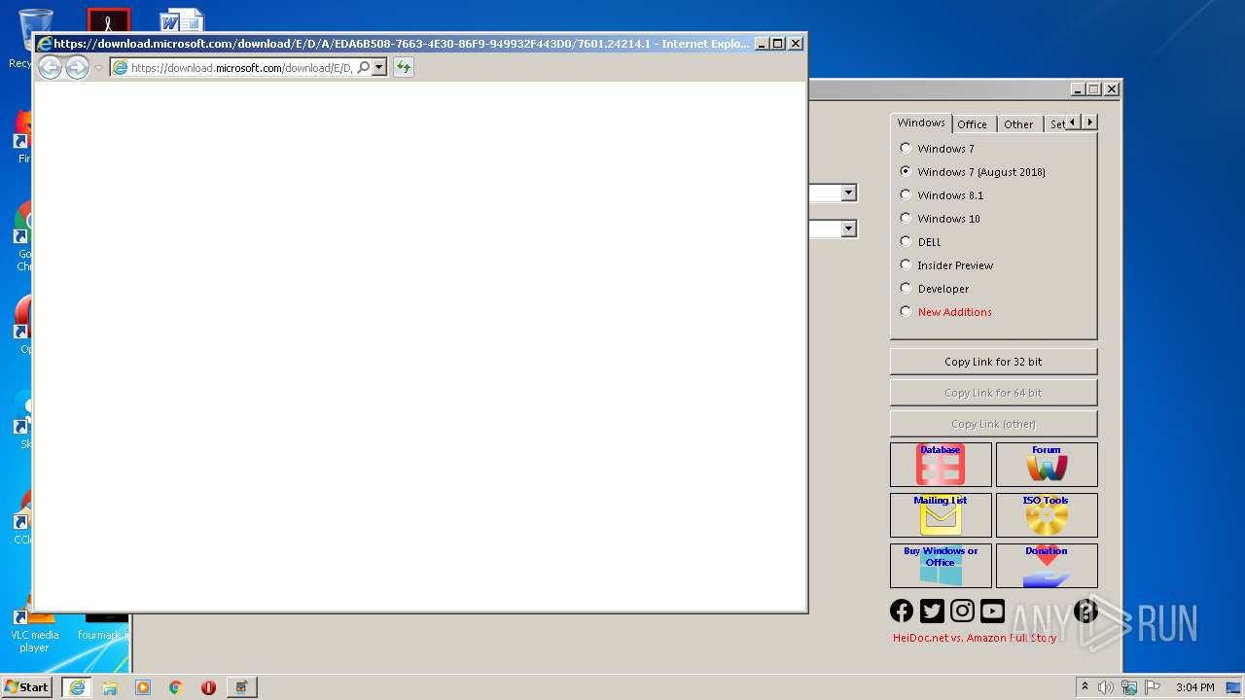The width and height of the screenshot is (1245, 700).
Task: Maximize the Internet Explorer window
Action: point(778,44)
